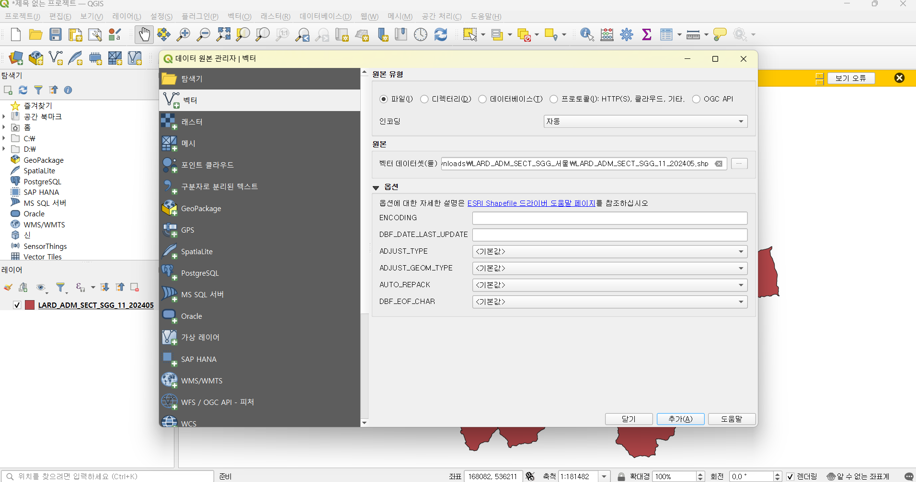
Task: Open the 프로젝트 menu
Action: (x=23, y=16)
